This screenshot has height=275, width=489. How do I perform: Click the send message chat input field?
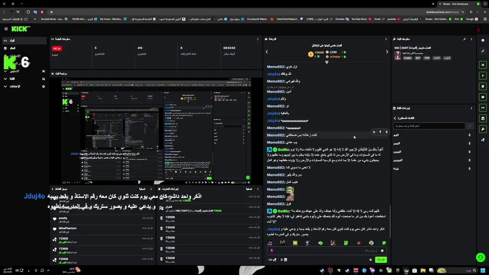pos(327,251)
